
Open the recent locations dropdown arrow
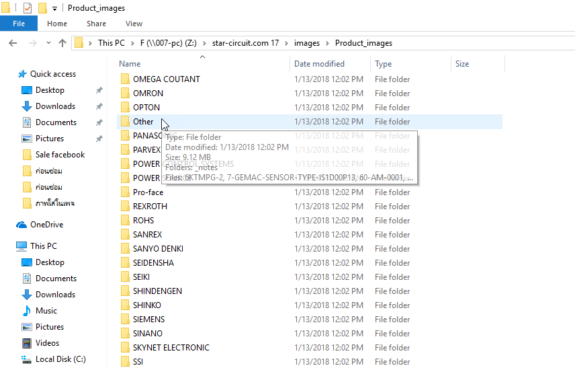tap(48, 43)
